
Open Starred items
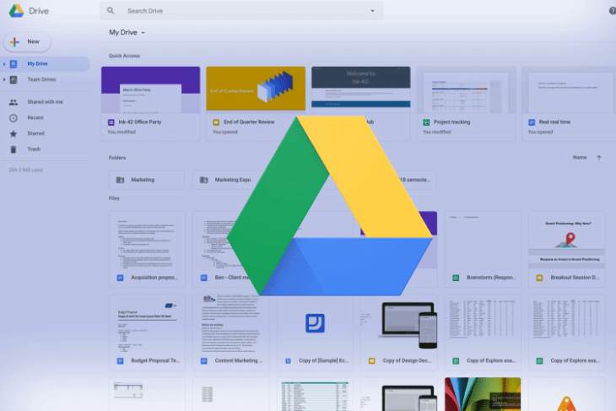click(35, 133)
